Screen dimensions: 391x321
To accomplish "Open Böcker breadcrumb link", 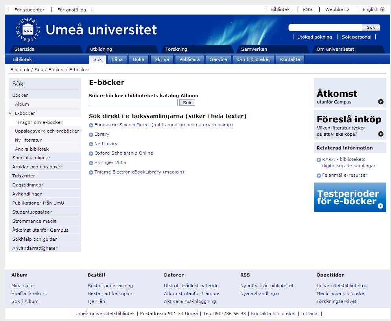I will coord(56,70).
